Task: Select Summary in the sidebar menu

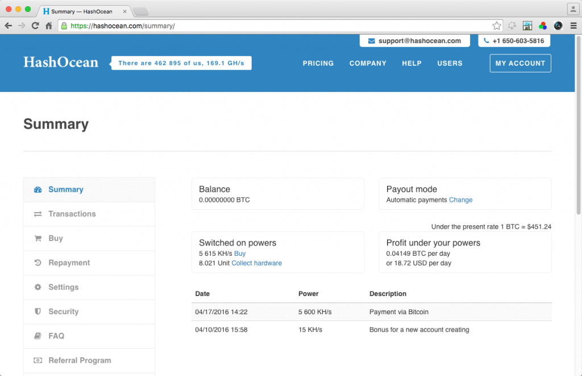Action: [x=89, y=189]
